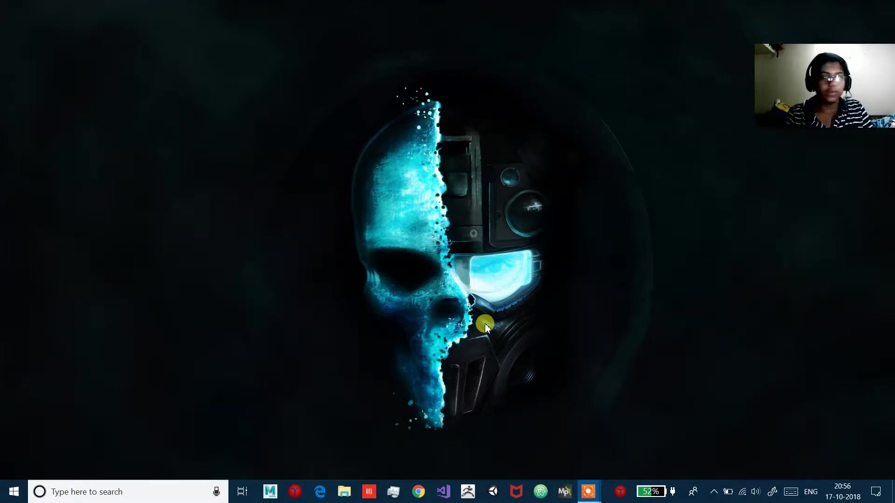Show hidden system tray icons
Screen dimensions: 895x503
pos(714,491)
